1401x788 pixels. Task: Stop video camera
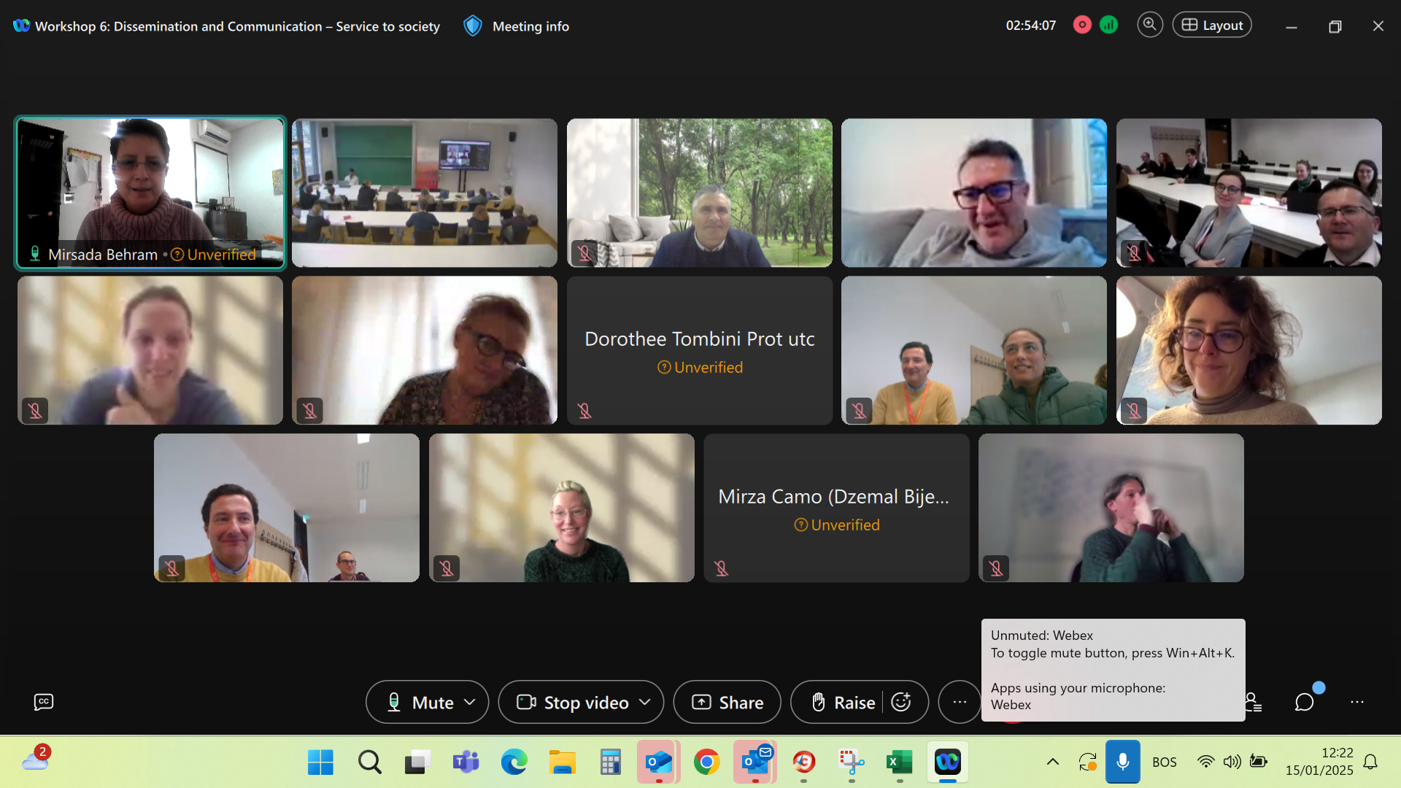tap(573, 702)
